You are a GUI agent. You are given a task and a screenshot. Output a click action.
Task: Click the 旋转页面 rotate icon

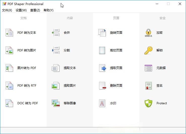[102, 32]
